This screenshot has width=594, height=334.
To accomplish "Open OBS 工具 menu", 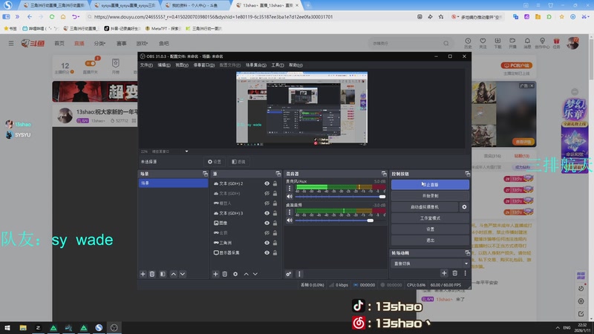I will 277,65.
